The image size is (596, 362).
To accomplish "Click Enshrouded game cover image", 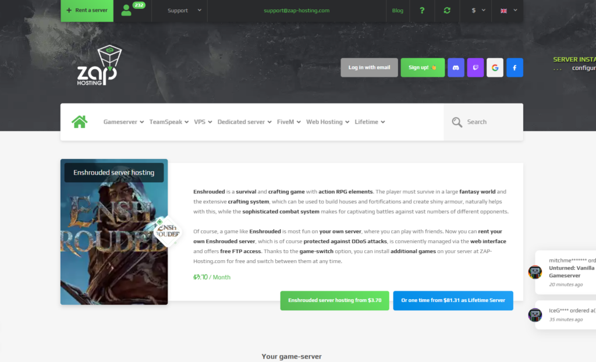I will coord(114,232).
